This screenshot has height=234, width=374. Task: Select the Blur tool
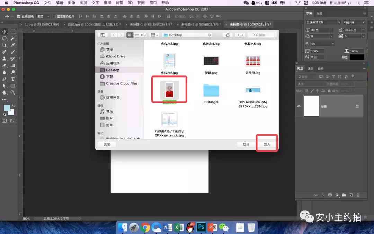coord(4,72)
